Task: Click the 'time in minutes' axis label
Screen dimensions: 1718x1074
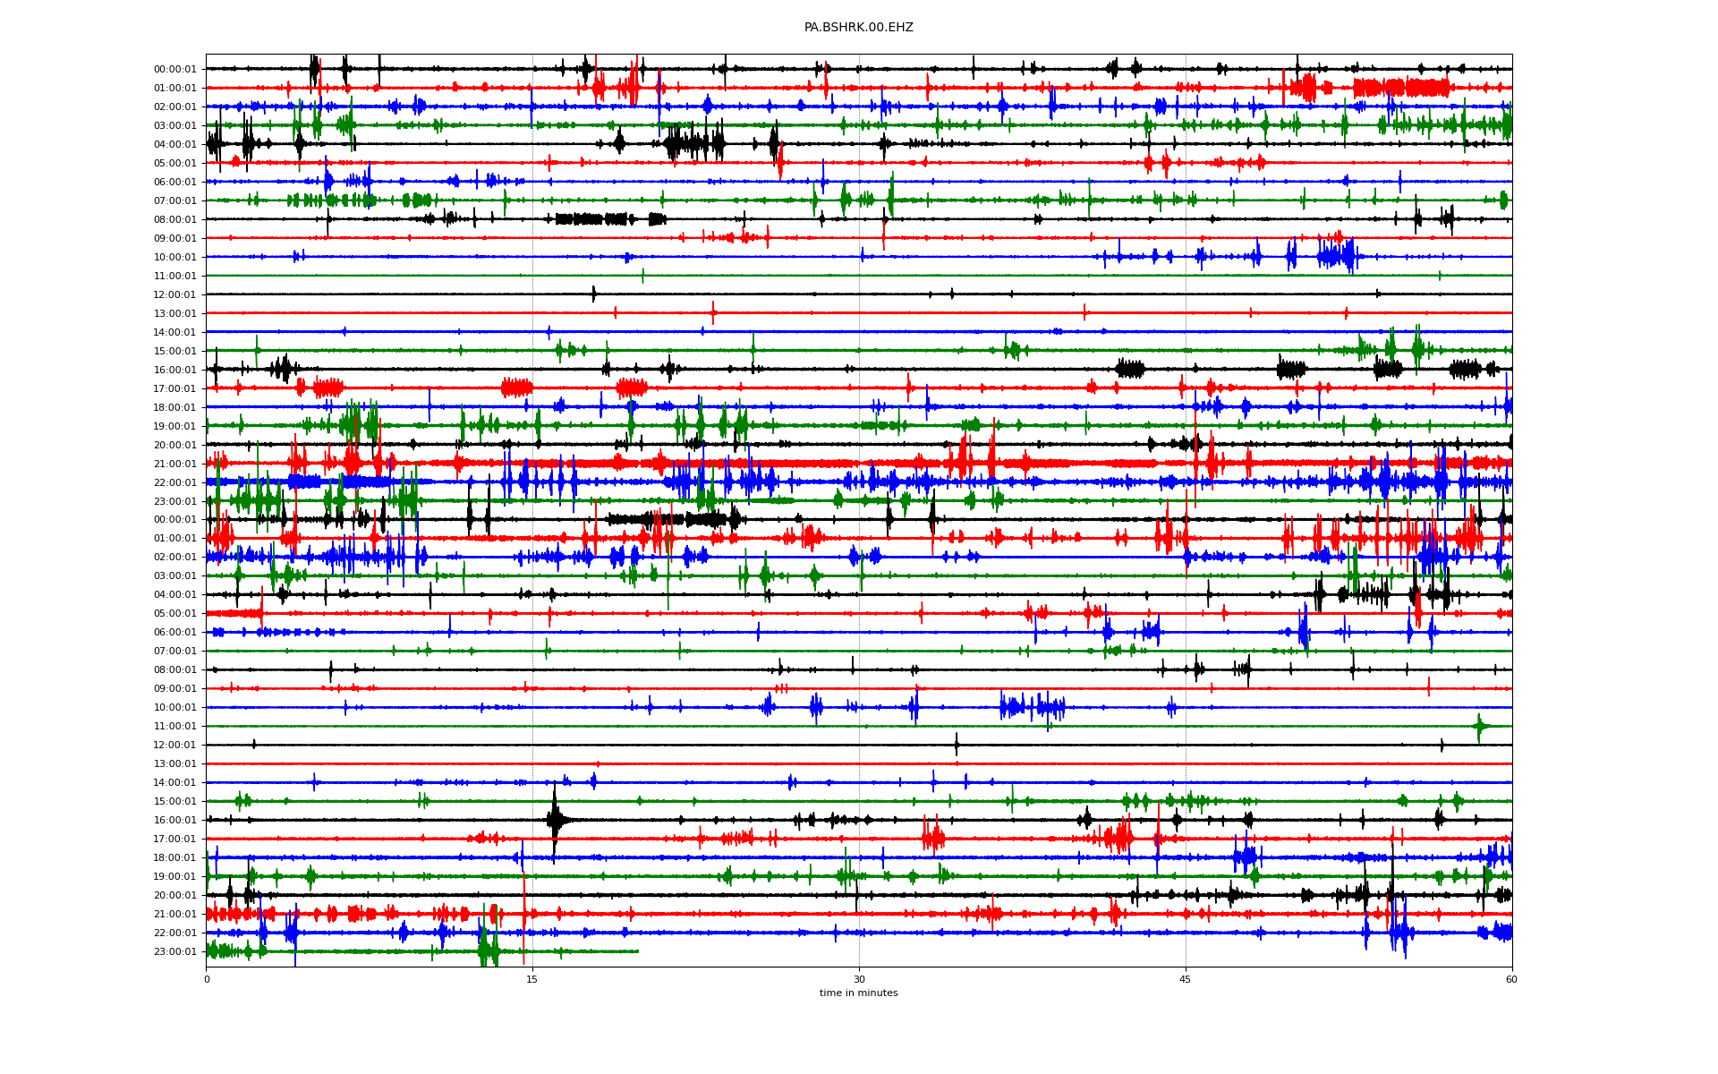Action: 858,993
